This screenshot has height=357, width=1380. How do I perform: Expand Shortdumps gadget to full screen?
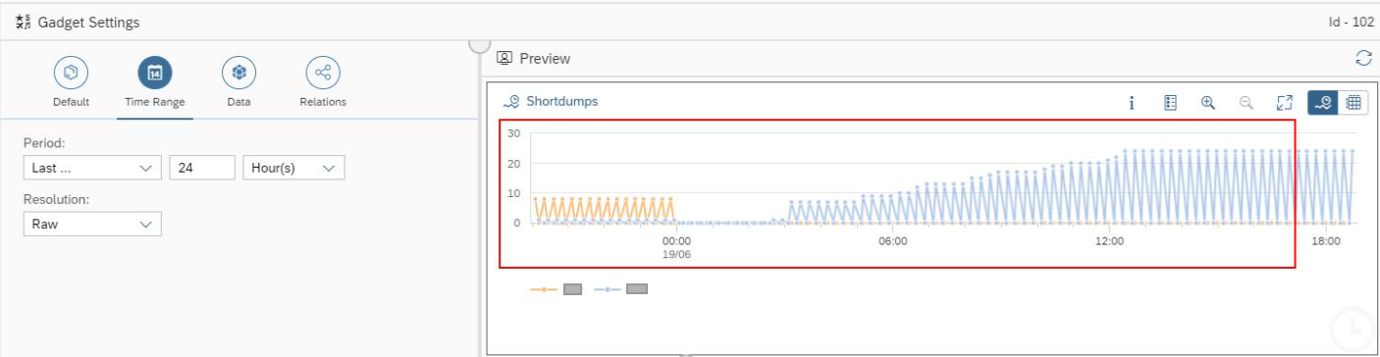1284,102
